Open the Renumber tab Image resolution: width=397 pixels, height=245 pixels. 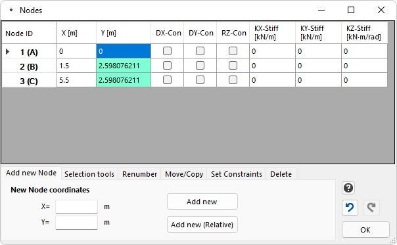139,174
